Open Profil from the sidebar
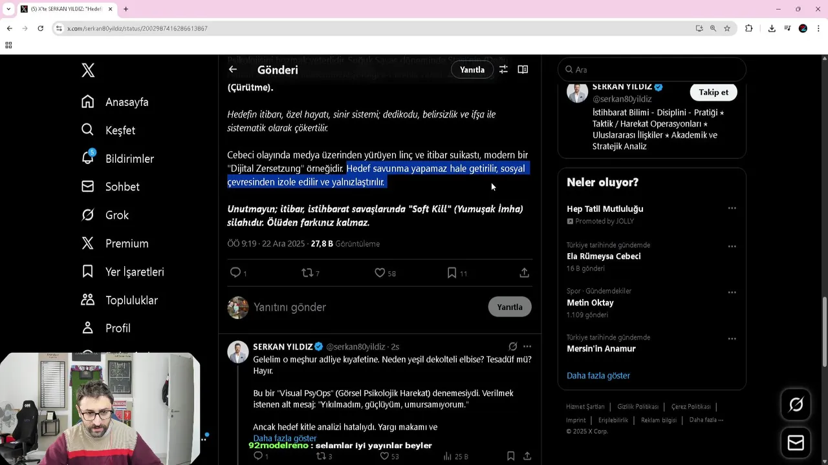Viewport: 828px width, 465px height. (x=106, y=328)
